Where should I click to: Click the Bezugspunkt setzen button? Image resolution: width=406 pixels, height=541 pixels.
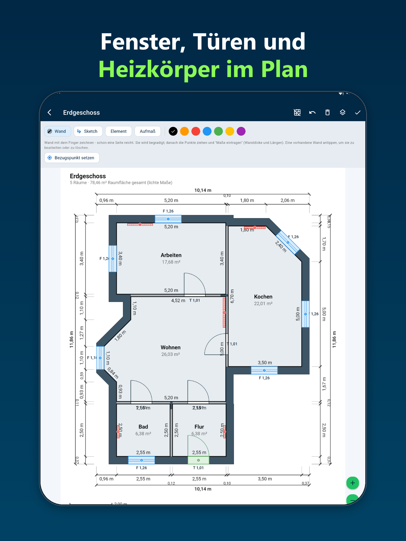click(72, 158)
